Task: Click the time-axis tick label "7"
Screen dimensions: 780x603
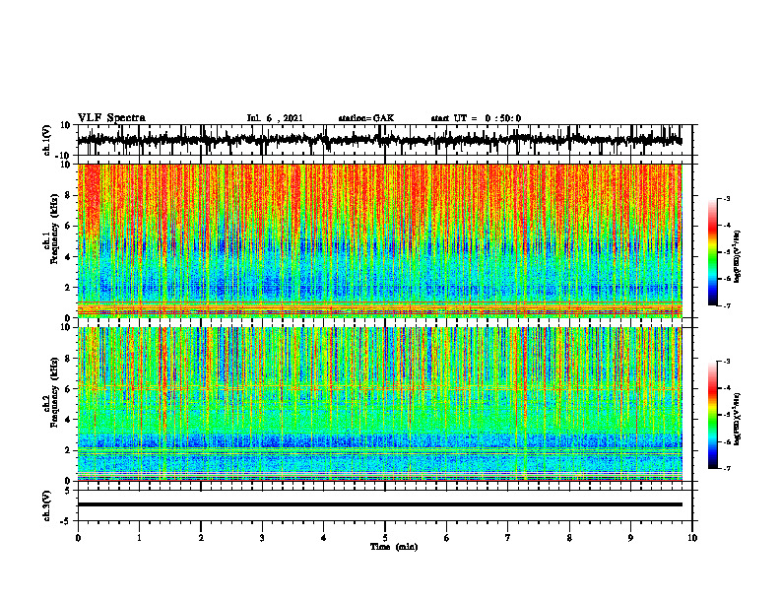Action: pos(508,538)
